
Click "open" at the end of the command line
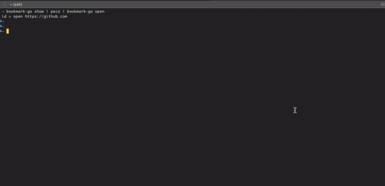click(100, 12)
